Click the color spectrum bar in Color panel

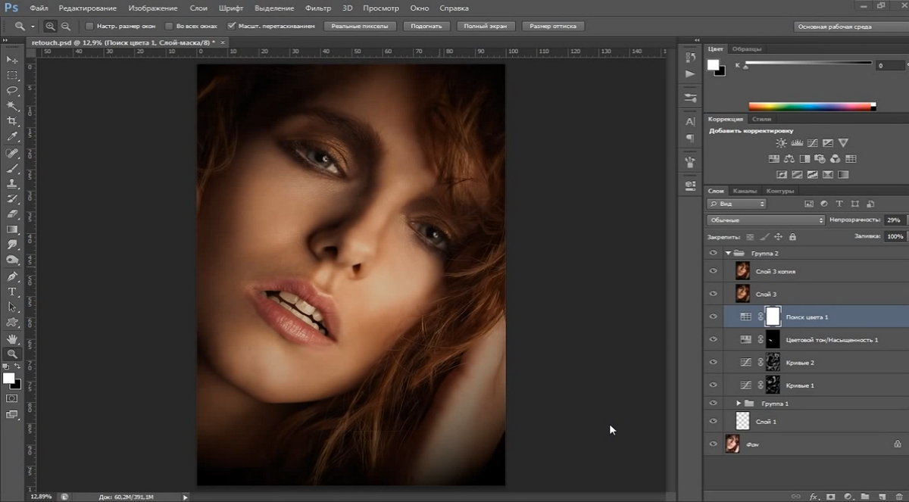tap(811, 107)
